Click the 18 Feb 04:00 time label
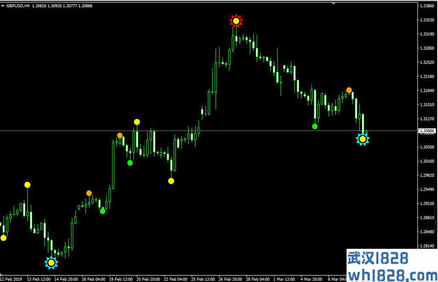 (94, 279)
